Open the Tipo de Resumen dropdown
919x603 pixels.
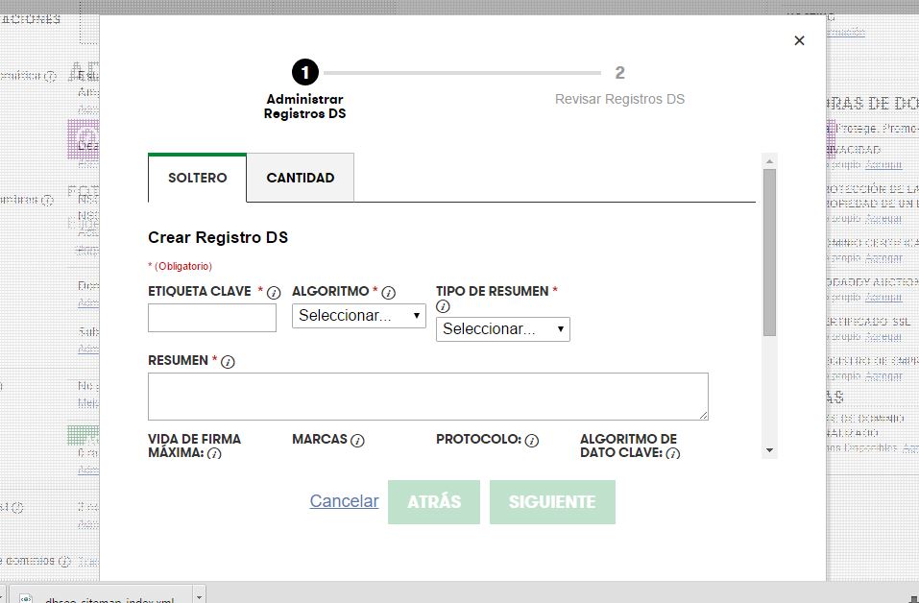502,329
